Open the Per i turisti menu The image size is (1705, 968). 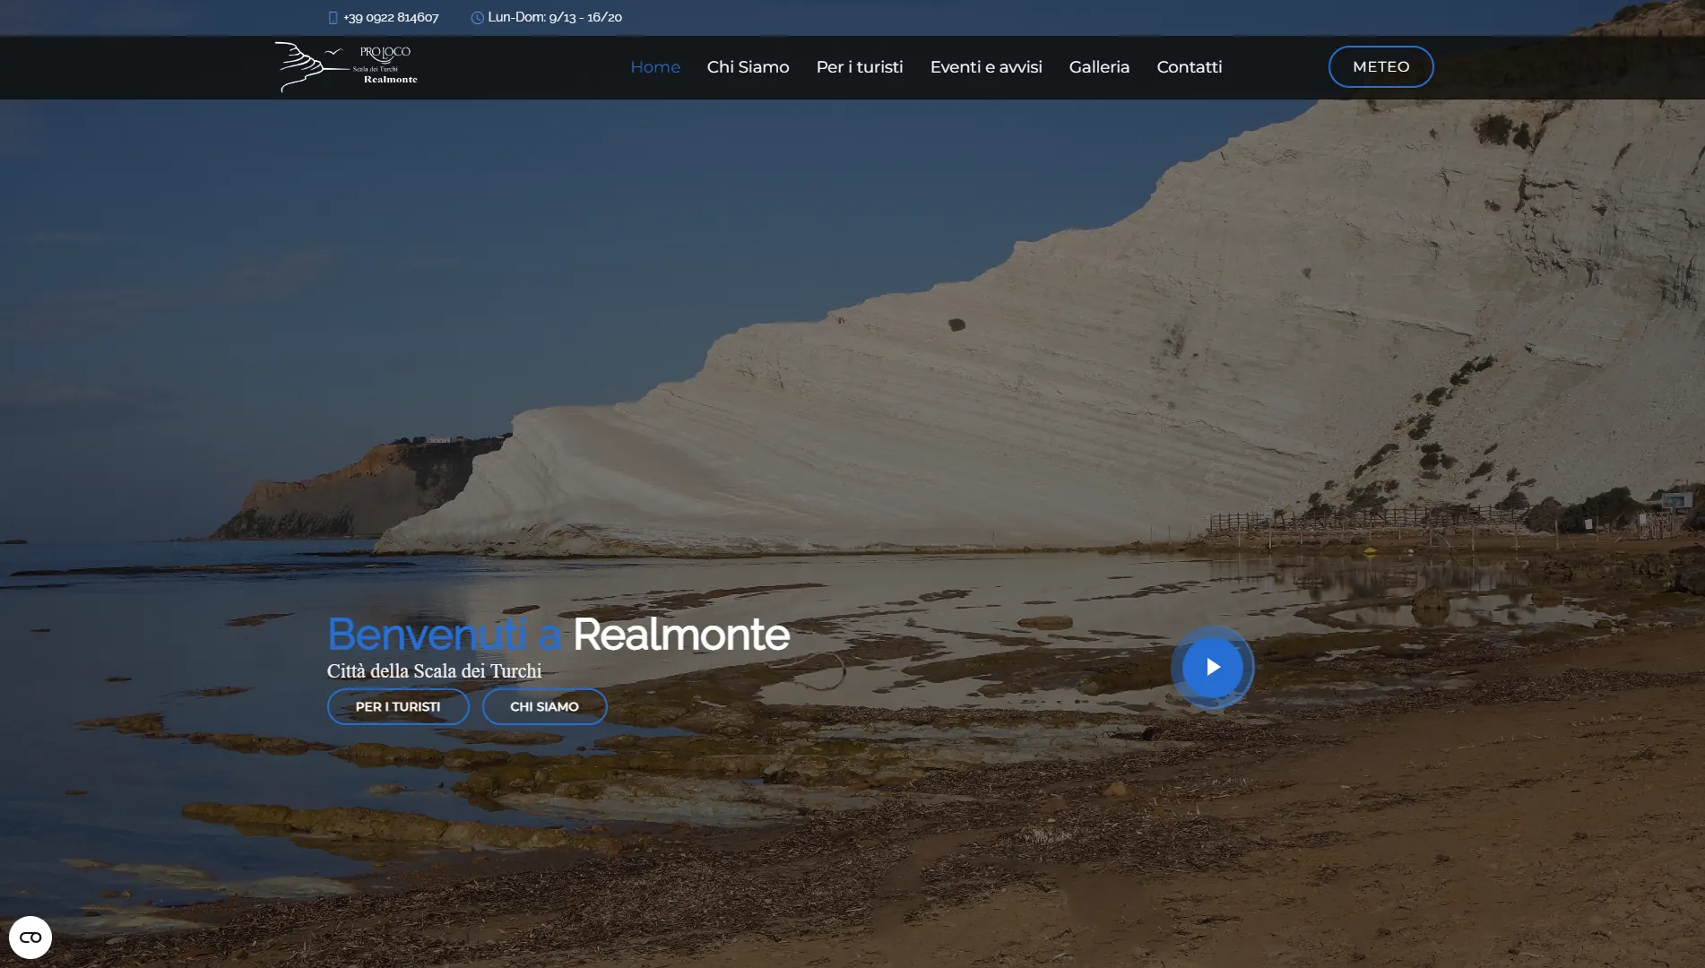tap(860, 67)
